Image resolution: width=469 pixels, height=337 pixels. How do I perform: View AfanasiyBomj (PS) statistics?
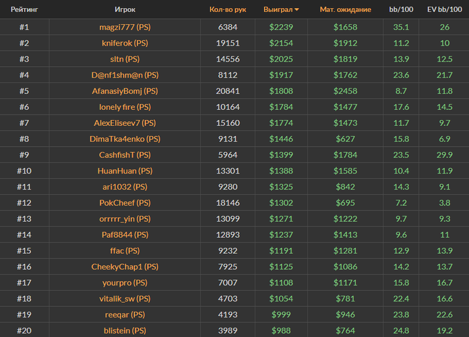(x=125, y=91)
